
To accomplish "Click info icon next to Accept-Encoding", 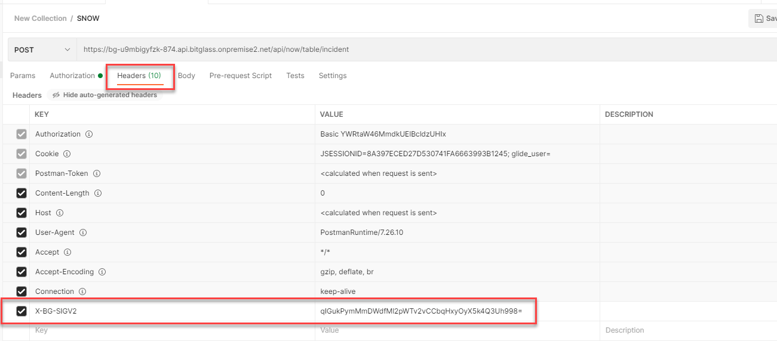I will (x=102, y=272).
